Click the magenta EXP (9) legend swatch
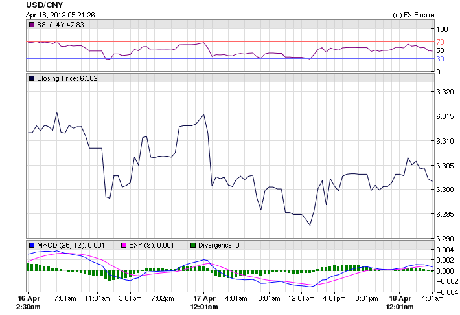The height and width of the screenshot is (315, 460). point(124,245)
